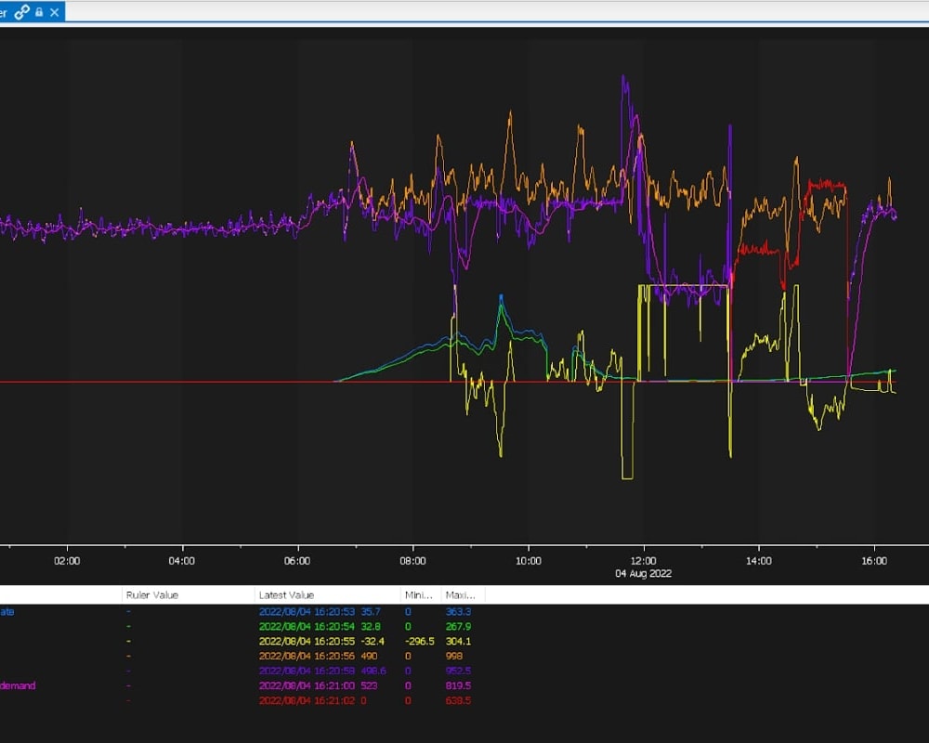The image size is (929, 743).
Task: Click the latest value 2022/08/04 16:20:55 -32.4
Action: [x=321, y=641]
